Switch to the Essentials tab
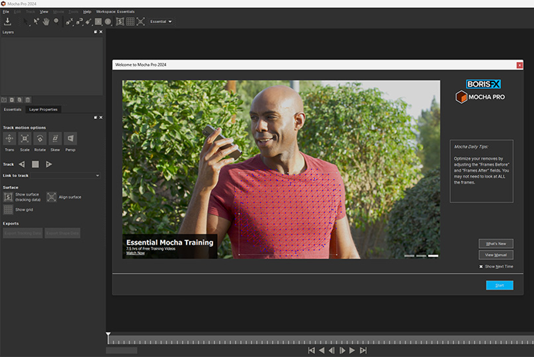This screenshot has width=534, height=357. (13, 109)
